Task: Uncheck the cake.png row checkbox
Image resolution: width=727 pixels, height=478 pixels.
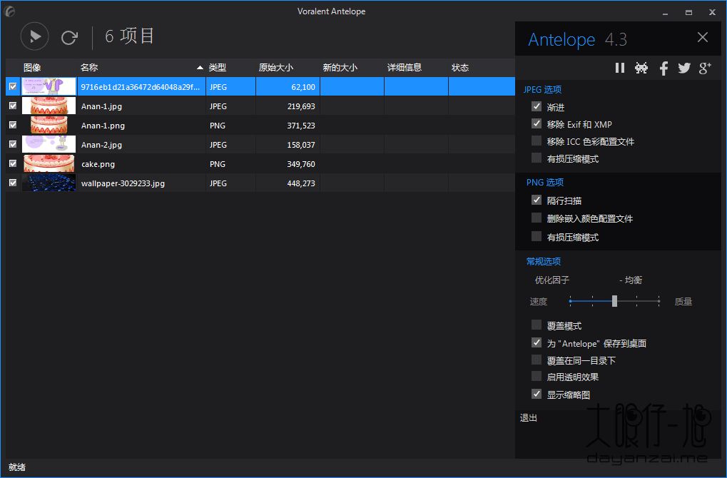Action: 13,163
